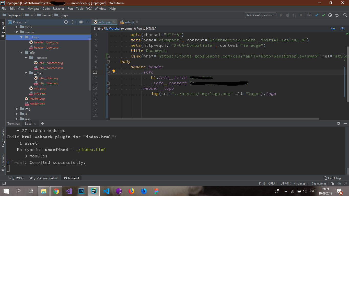This screenshot has width=349, height=298.
Task: Open Photoshop from the Windows taskbar
Action: (x=81, y=191)
